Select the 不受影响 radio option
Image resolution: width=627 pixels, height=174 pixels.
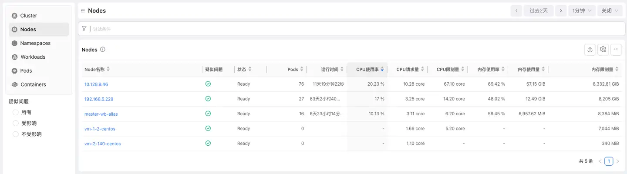[16, 134]
